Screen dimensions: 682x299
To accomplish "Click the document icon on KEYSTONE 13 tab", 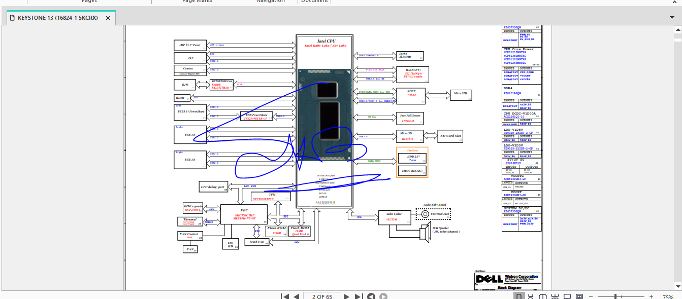I will click(12, 18).
